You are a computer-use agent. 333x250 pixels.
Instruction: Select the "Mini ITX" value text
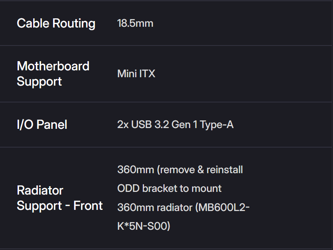[x=136, y=73]
